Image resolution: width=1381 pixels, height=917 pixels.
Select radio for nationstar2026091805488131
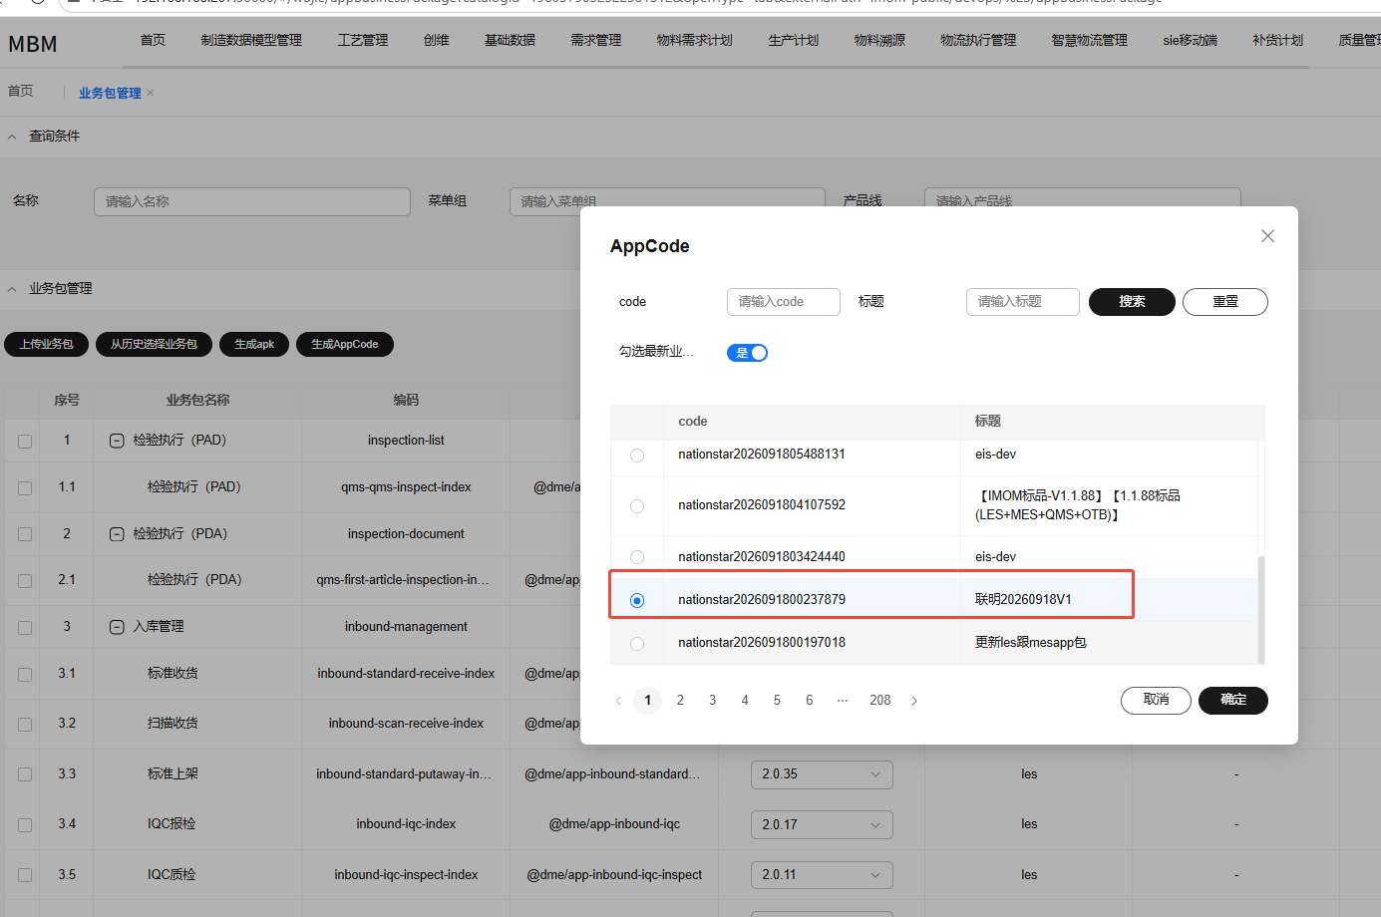click(x=637, y=456)
